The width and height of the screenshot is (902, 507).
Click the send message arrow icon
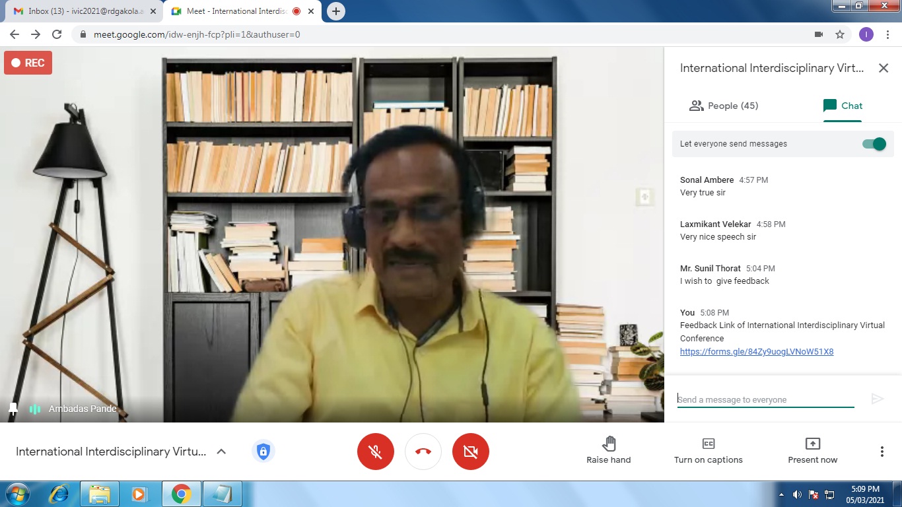coord(877,399)
